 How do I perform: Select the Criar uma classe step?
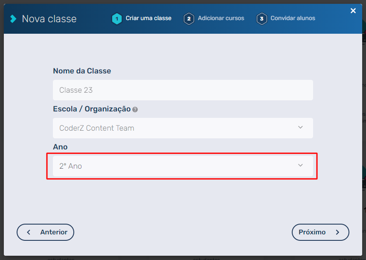click(x=148, y=18)
